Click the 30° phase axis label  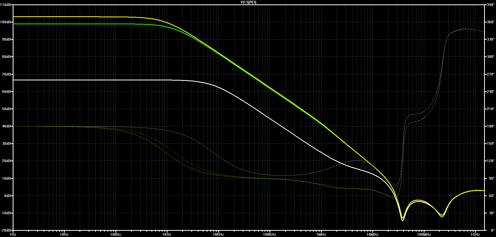[491, 213]
